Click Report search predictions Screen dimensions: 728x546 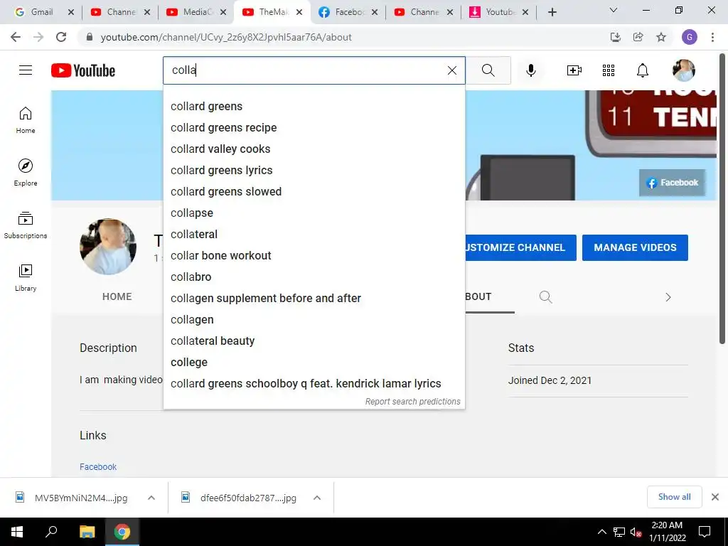click(x=412, y=402)
